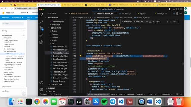Open Explorer more actions ellipsis

(x=66, y=14)
